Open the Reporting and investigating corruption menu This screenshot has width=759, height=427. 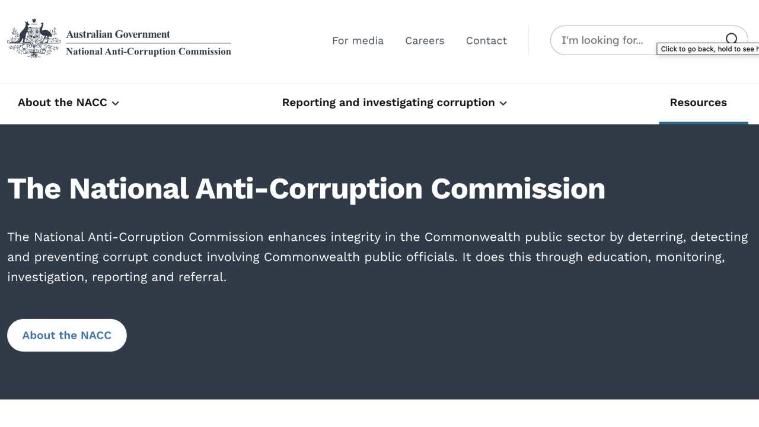(388, 103)
